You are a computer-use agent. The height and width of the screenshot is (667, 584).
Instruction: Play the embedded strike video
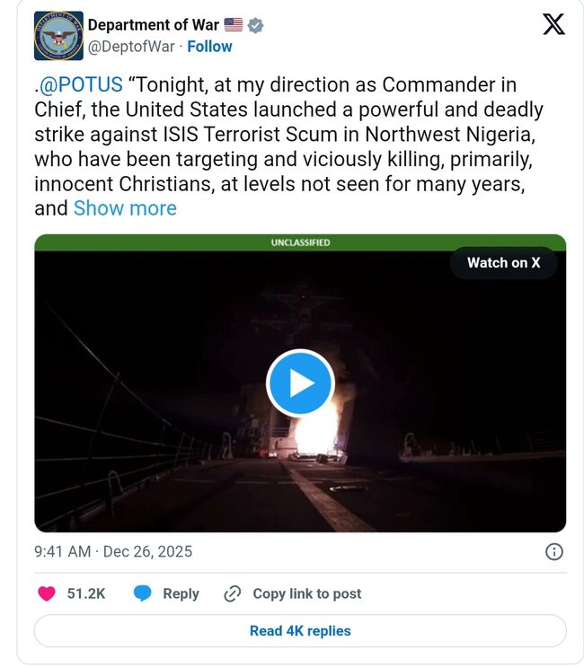coord(300,383)
